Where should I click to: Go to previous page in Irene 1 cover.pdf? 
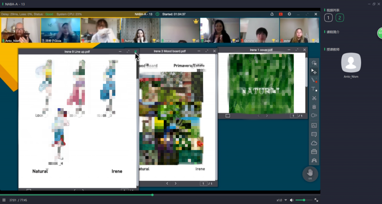259,116
